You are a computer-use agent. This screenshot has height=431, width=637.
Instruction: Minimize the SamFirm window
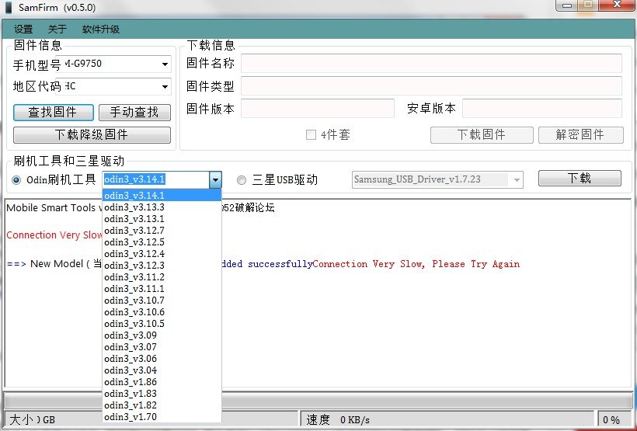(x=568, y=5)
